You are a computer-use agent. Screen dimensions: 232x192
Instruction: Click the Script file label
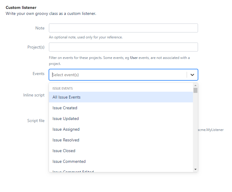click(x=36, y=121)
